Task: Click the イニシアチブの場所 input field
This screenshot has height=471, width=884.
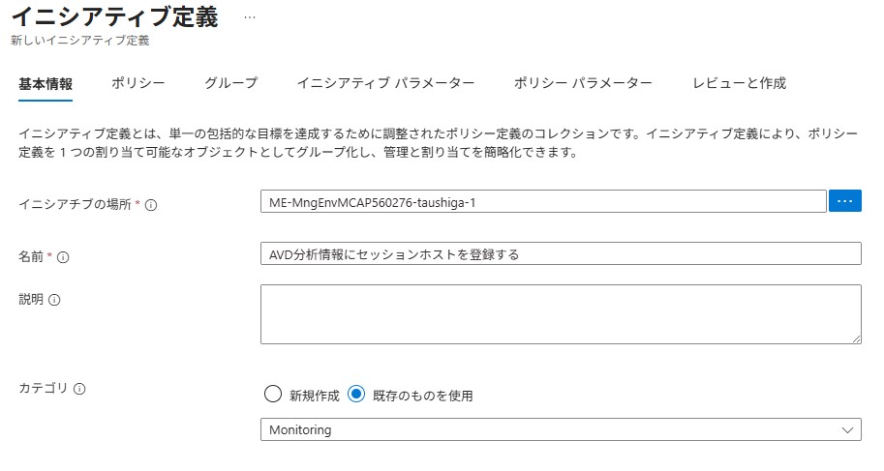Action: pos(542,201)
